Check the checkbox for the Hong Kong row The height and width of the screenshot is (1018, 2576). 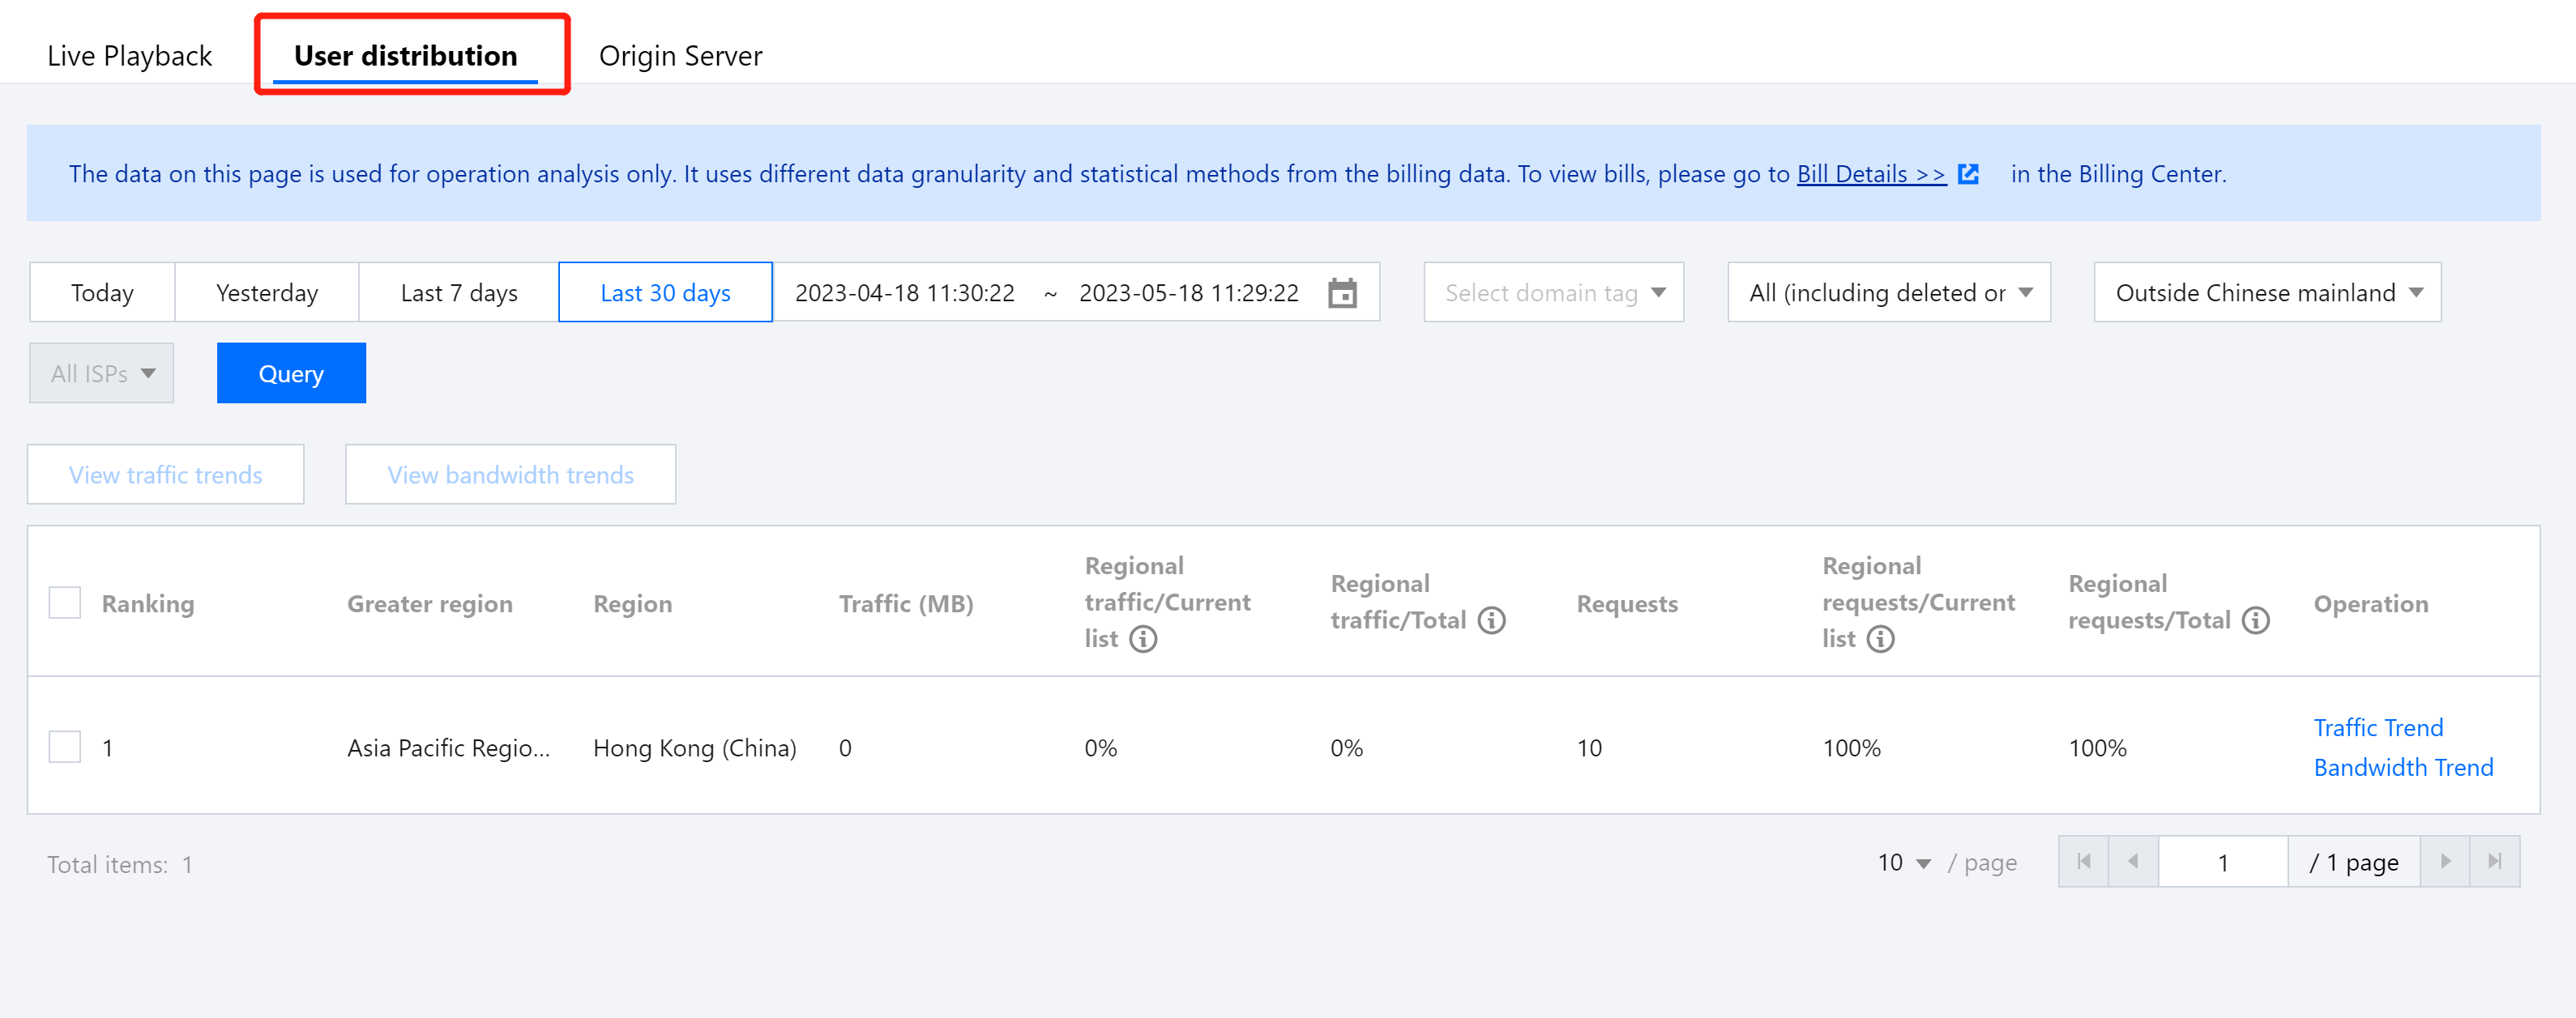[64, 746]
